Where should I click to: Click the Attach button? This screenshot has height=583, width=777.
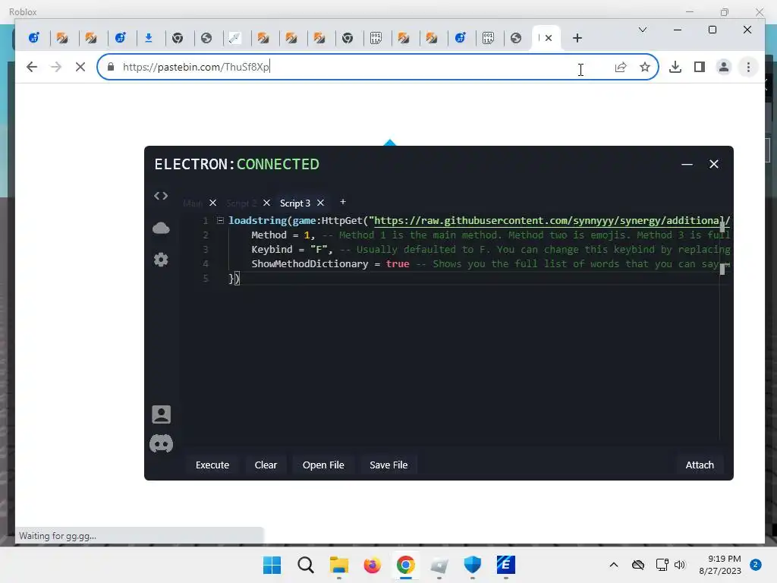(700, 465)
